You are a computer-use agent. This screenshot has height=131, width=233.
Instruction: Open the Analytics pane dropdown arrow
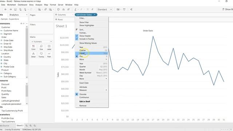click(x=27, y=15)
